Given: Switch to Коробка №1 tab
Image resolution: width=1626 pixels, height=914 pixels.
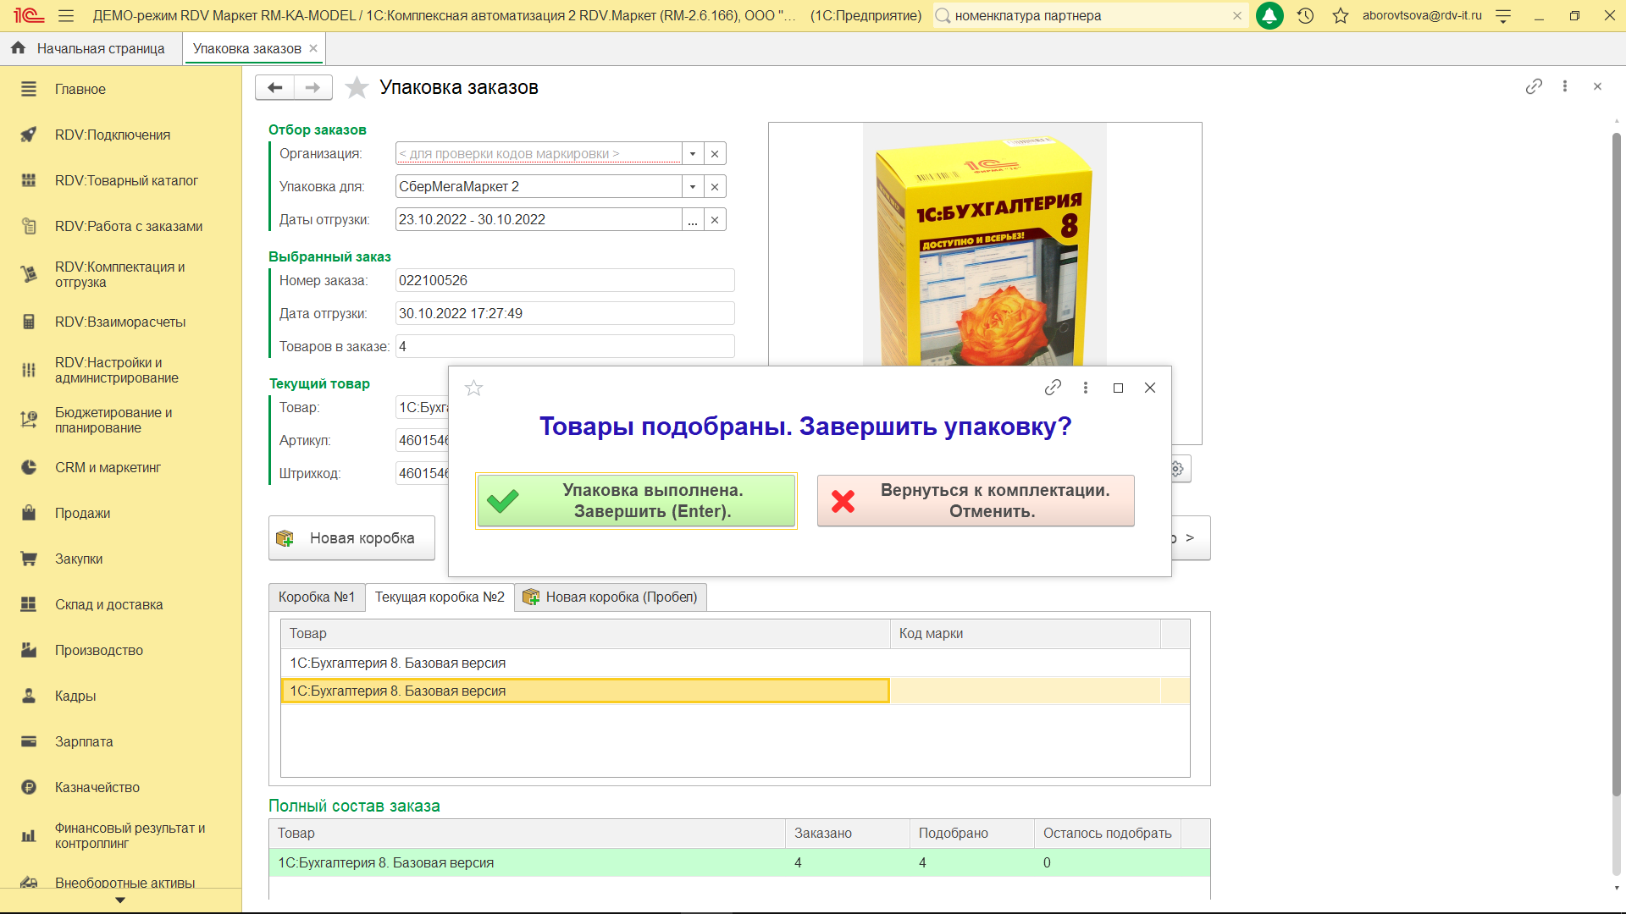Looking at the screenshot, I should point(317,597).
